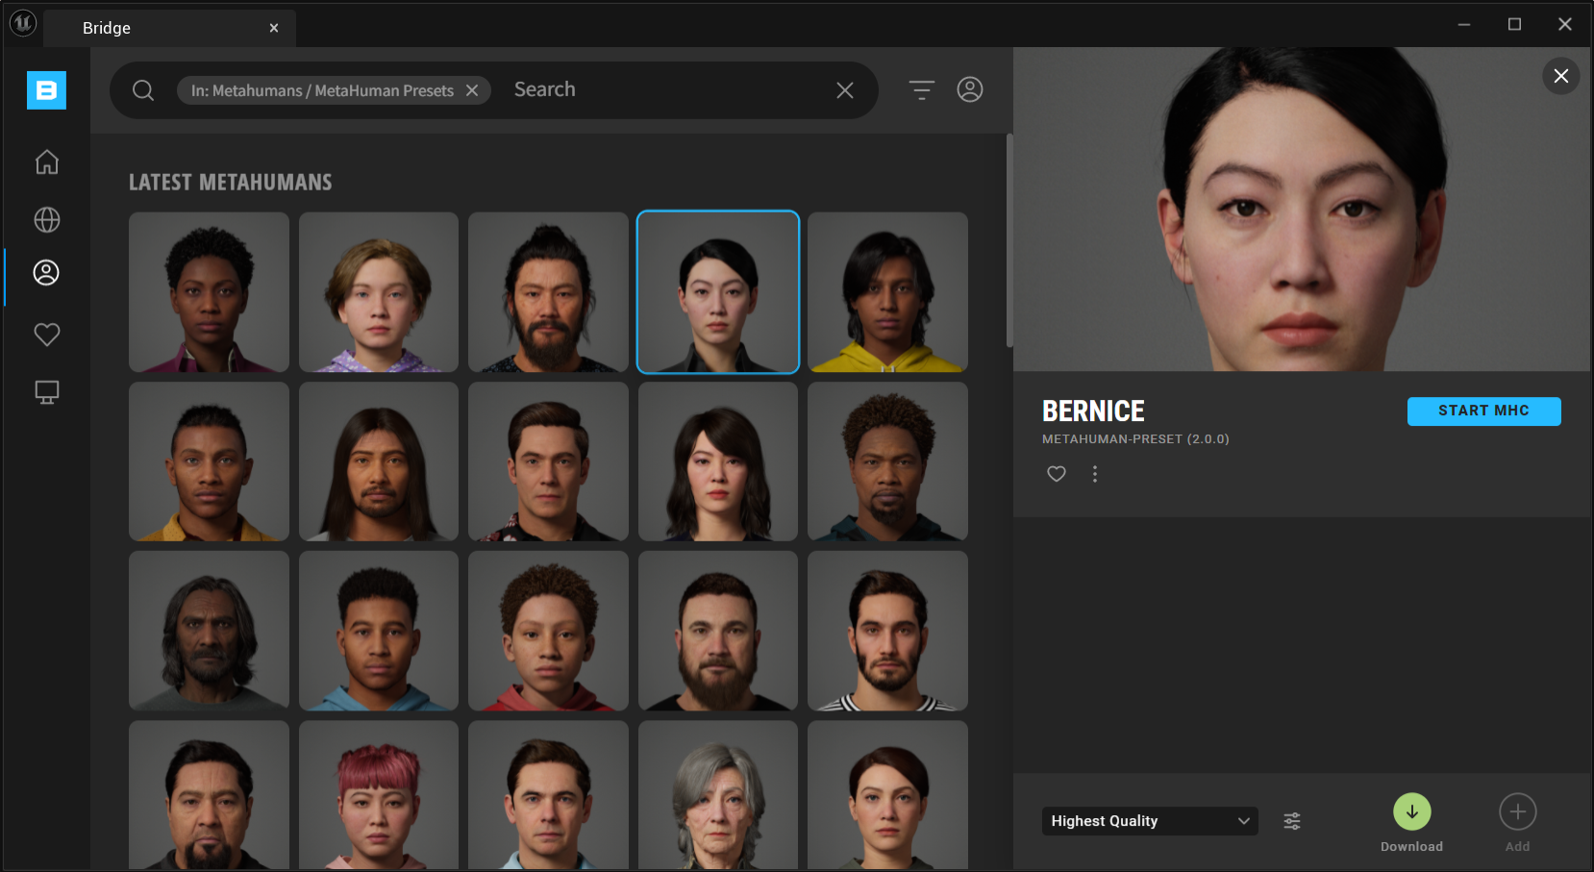Select the young man in blue hoodie thumbnail
The image size is (1594, 872).
click(379, 631)
